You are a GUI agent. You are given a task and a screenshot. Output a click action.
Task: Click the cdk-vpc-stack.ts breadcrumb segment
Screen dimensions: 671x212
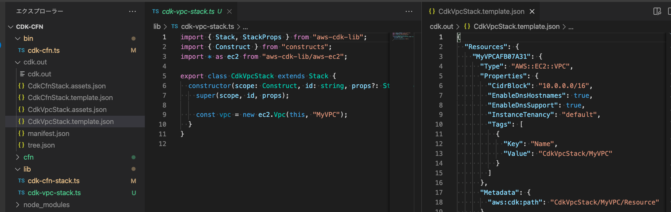click(208, 27)
